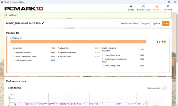178x106 pixels.
Task: Open the BENCHMARKS tab label
Action: pyautogui.click(x=144, y=10)
